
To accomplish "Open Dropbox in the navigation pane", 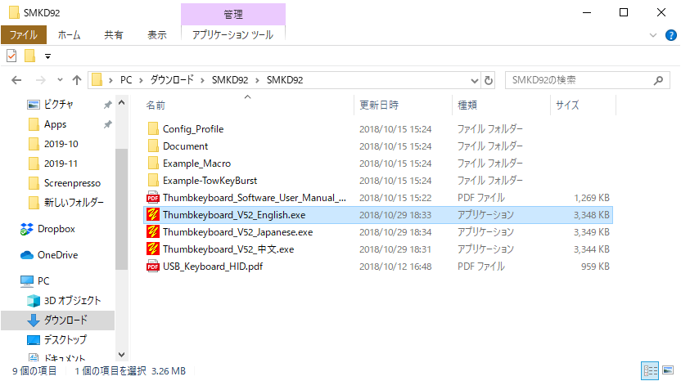I will coord(56,229).
